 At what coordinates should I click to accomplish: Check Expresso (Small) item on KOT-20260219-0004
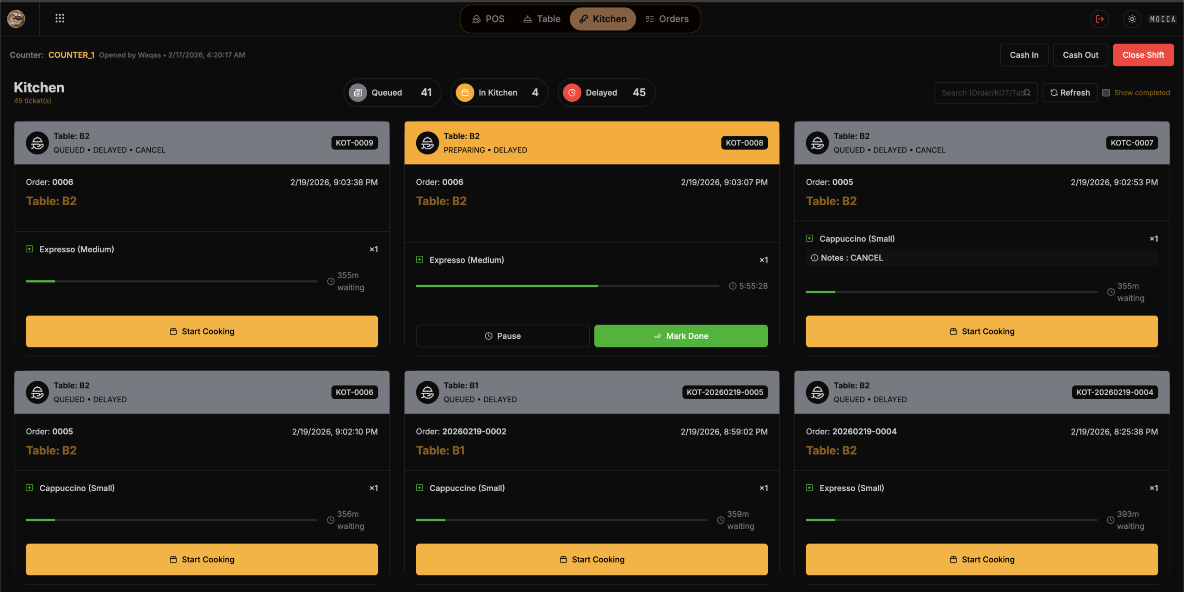tap(809, 488)
